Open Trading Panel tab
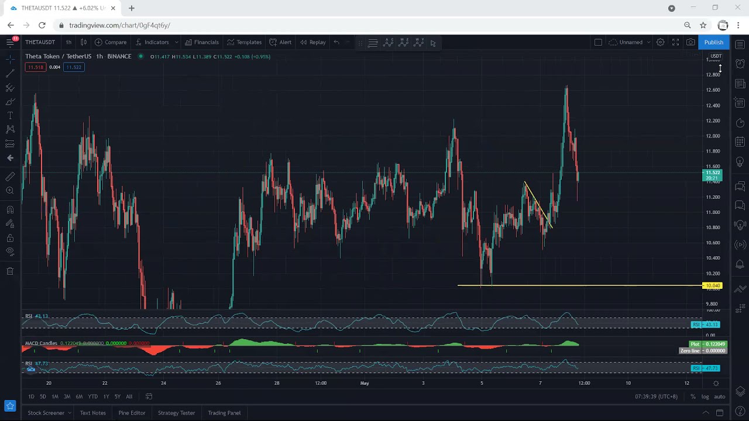Viewport: 749px width, 421px height. 224,413
